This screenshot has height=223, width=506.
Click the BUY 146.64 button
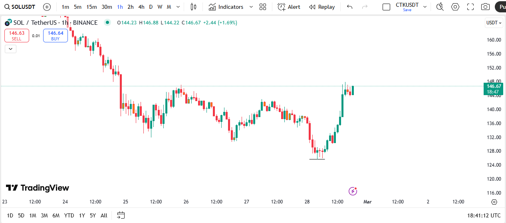click(56, 36)
